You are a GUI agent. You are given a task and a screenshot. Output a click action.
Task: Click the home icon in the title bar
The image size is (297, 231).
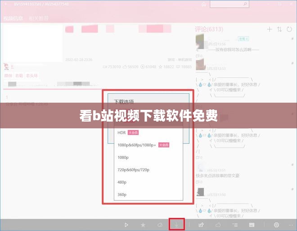click(x=204, y=4)
